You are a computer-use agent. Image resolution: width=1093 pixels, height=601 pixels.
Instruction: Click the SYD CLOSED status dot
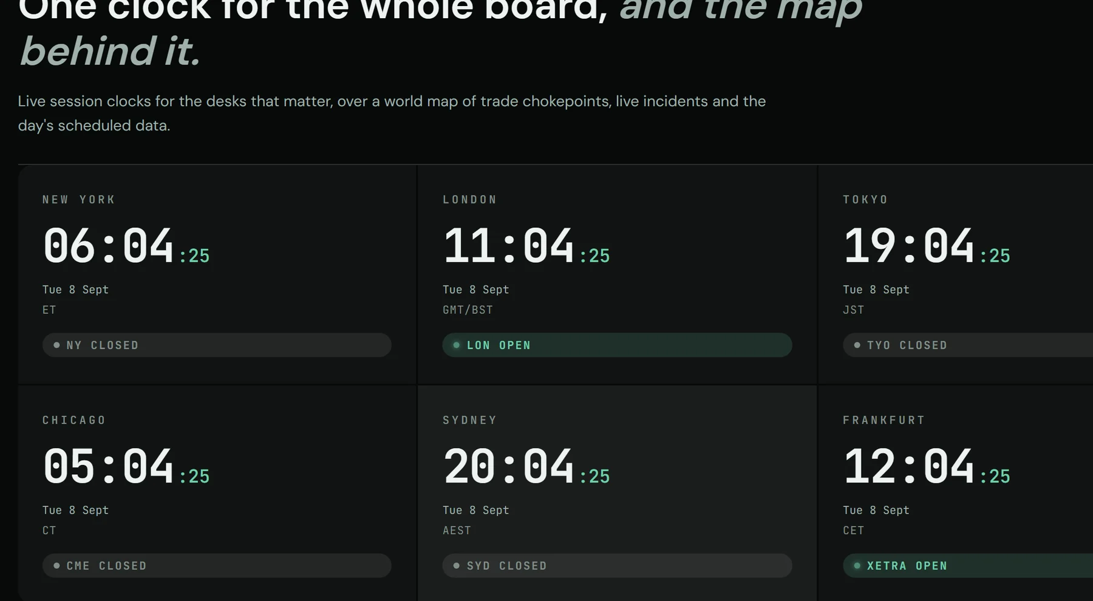click(457, 565)
